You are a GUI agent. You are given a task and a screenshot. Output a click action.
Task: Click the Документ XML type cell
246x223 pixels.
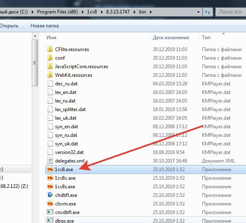click(x=218, y=161)
